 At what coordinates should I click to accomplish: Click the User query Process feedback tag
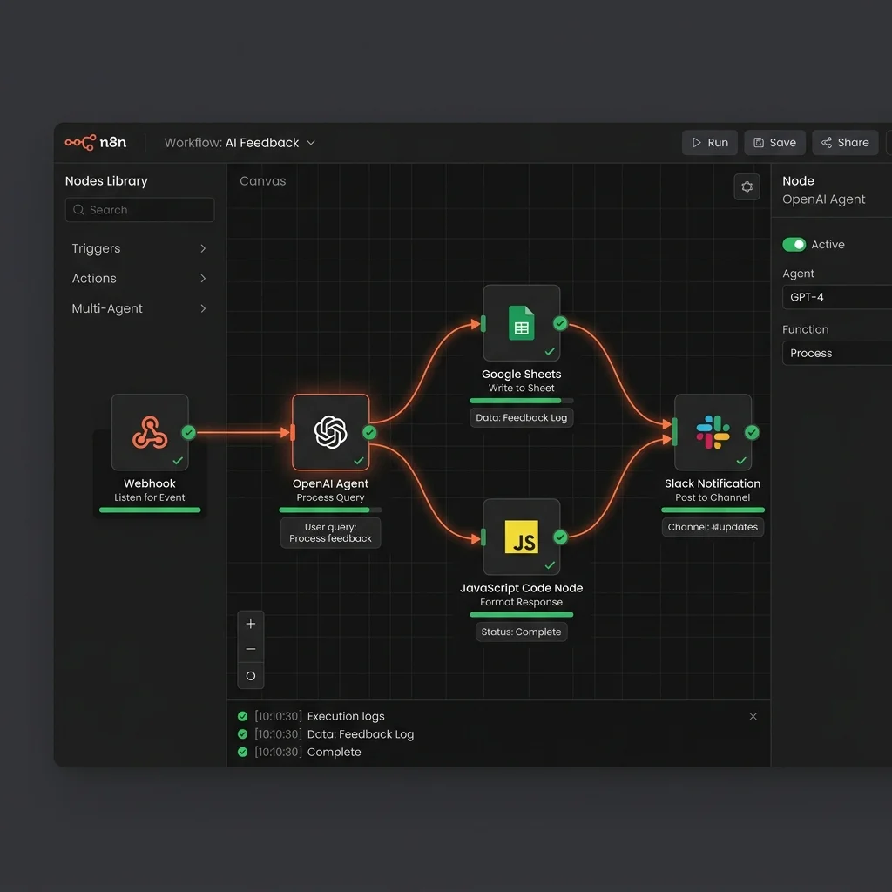(330, 533)
